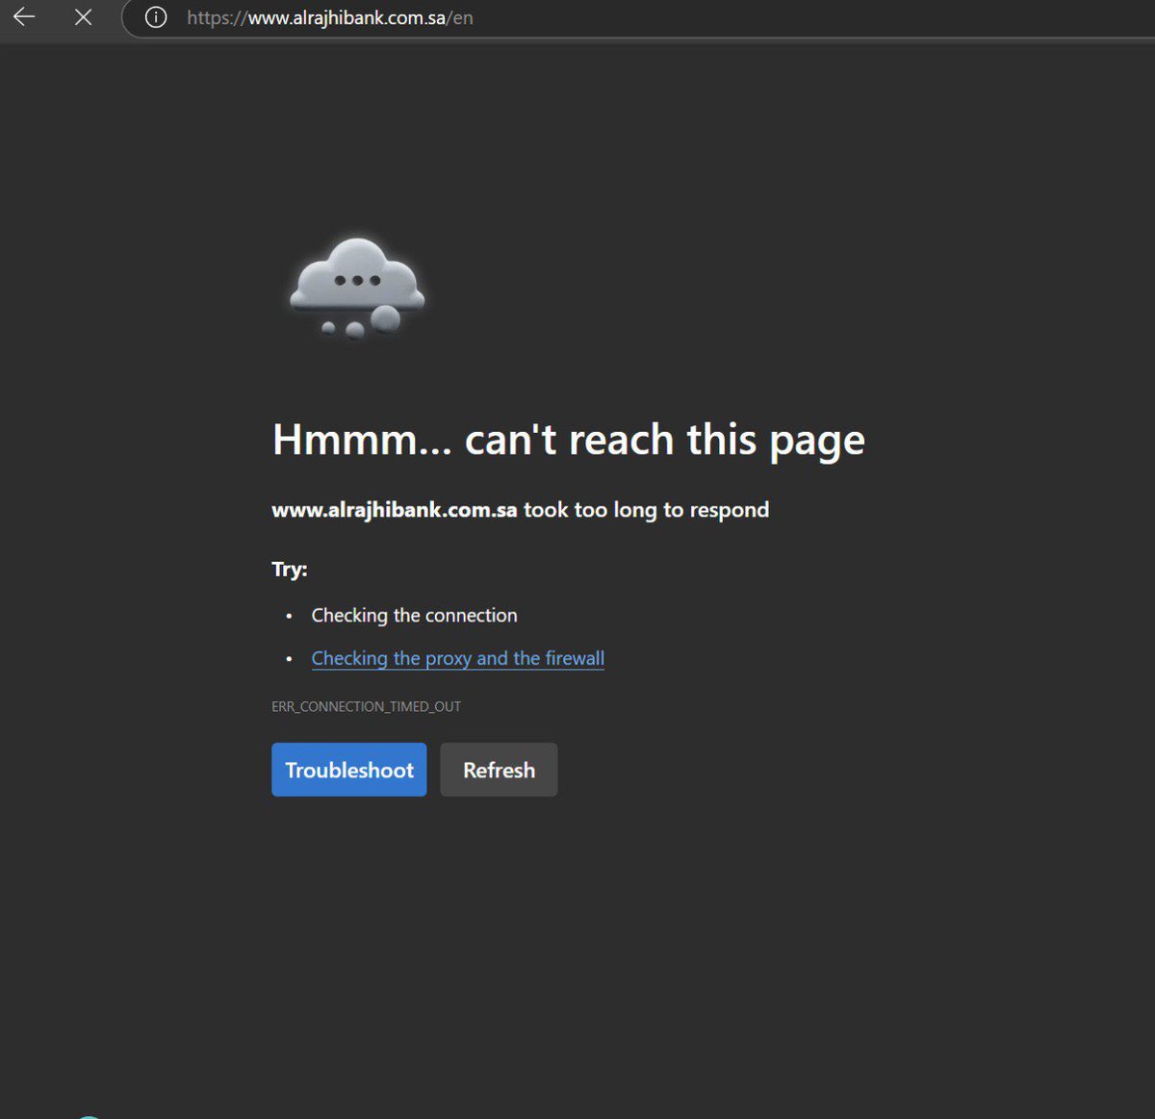Select the ERR_CONNECTION_TIMED_OUT error code
This screenshot has width=1155, height=1119.
(366, 706)
